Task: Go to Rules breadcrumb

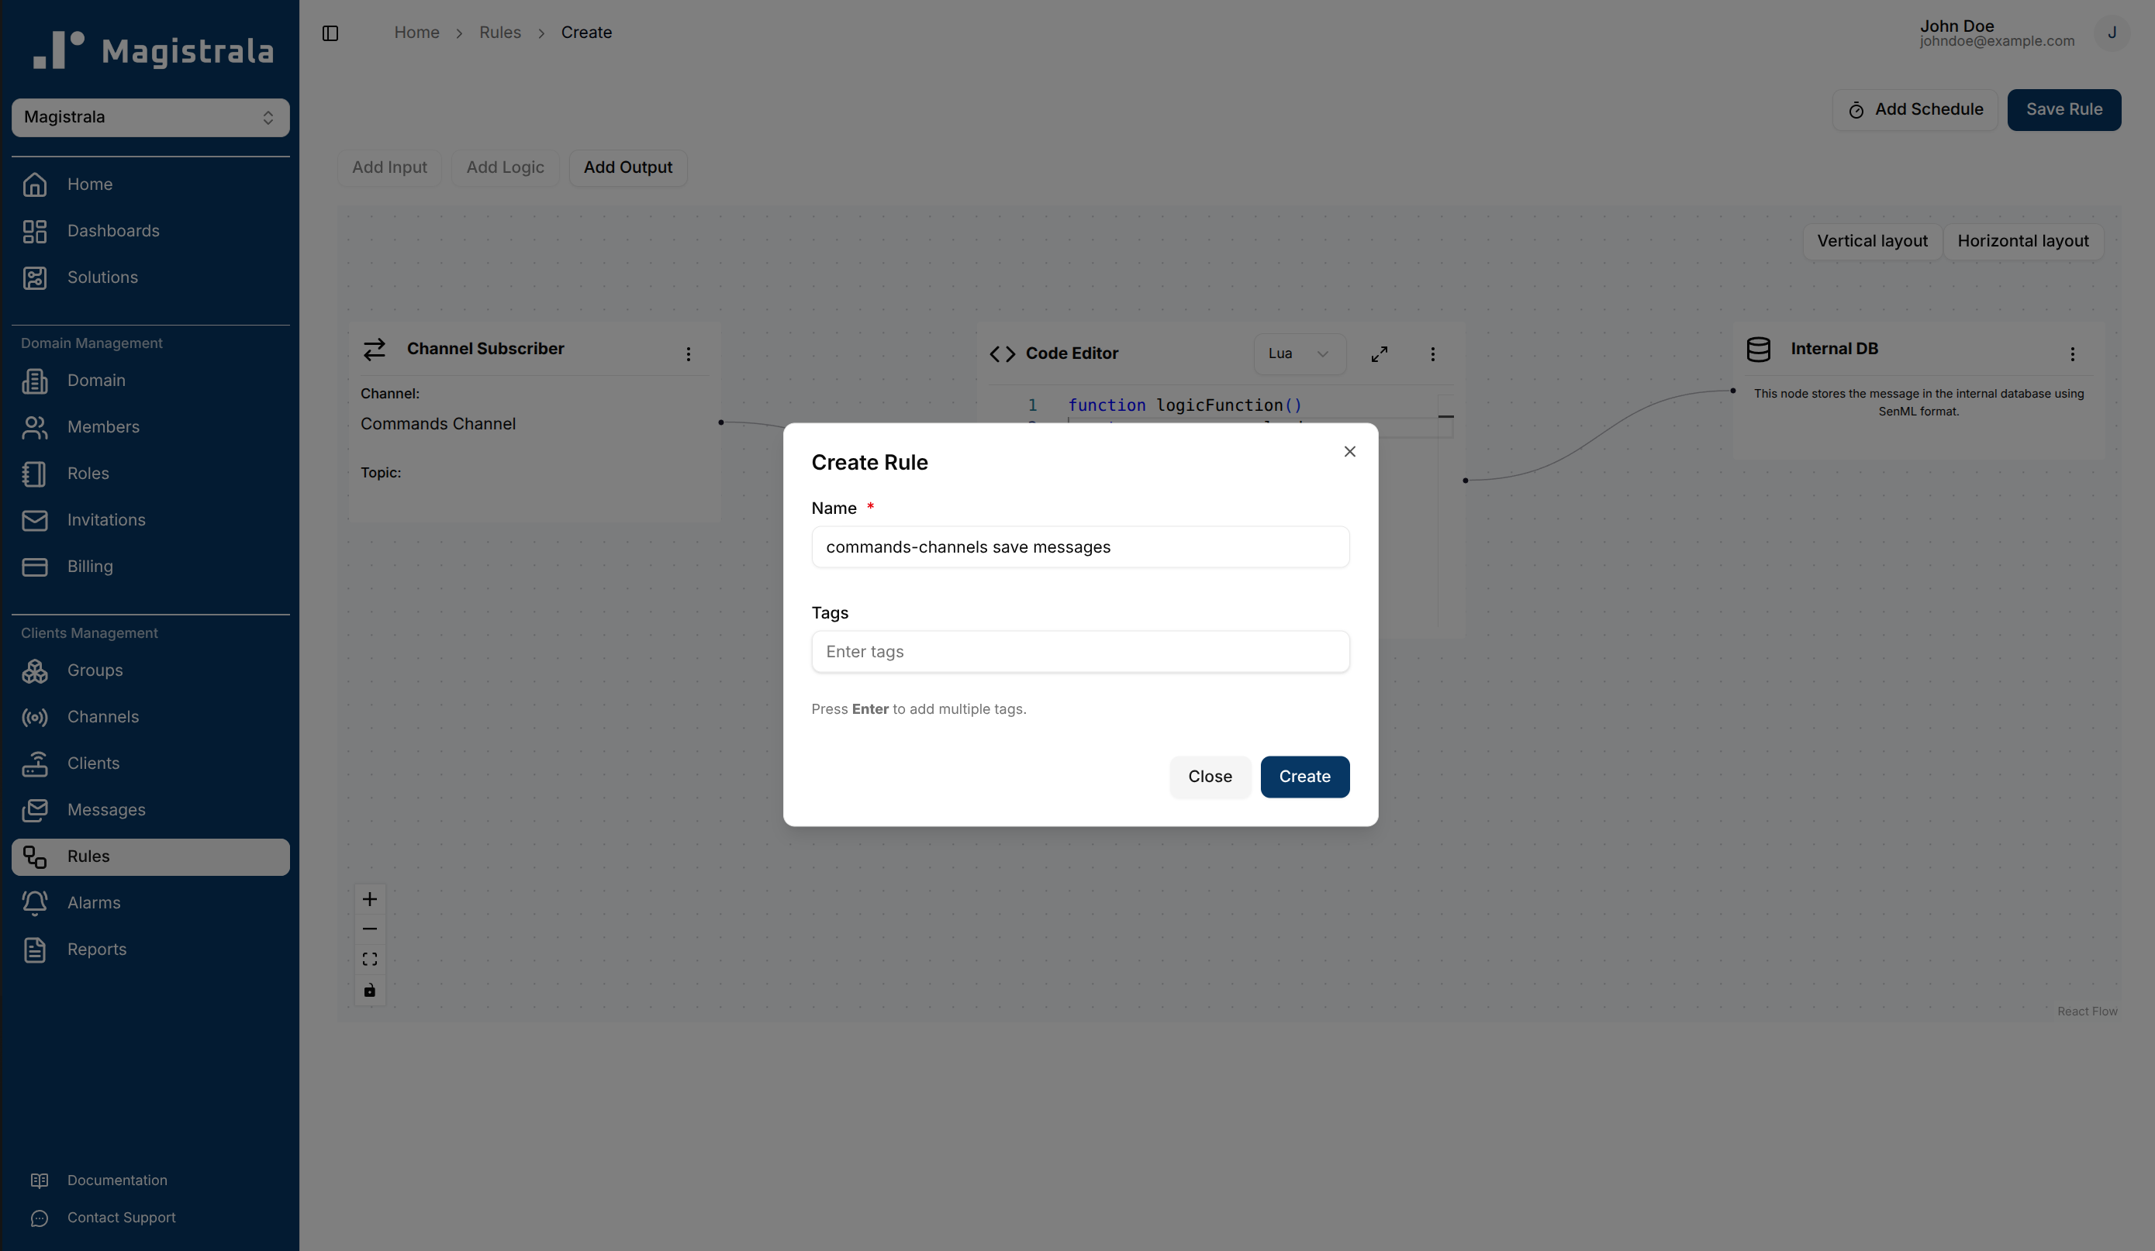Action: [x=499, y=33]
